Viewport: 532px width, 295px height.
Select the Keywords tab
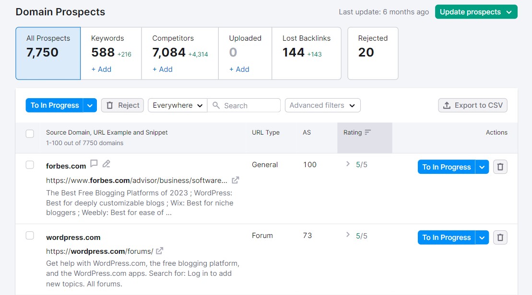111,53
